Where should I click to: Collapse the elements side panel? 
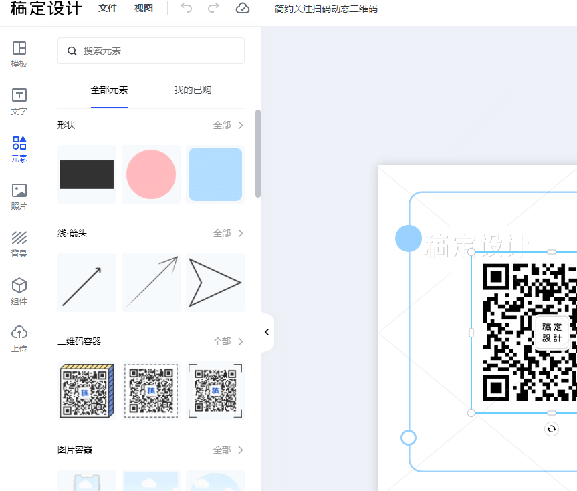[267, 332]
